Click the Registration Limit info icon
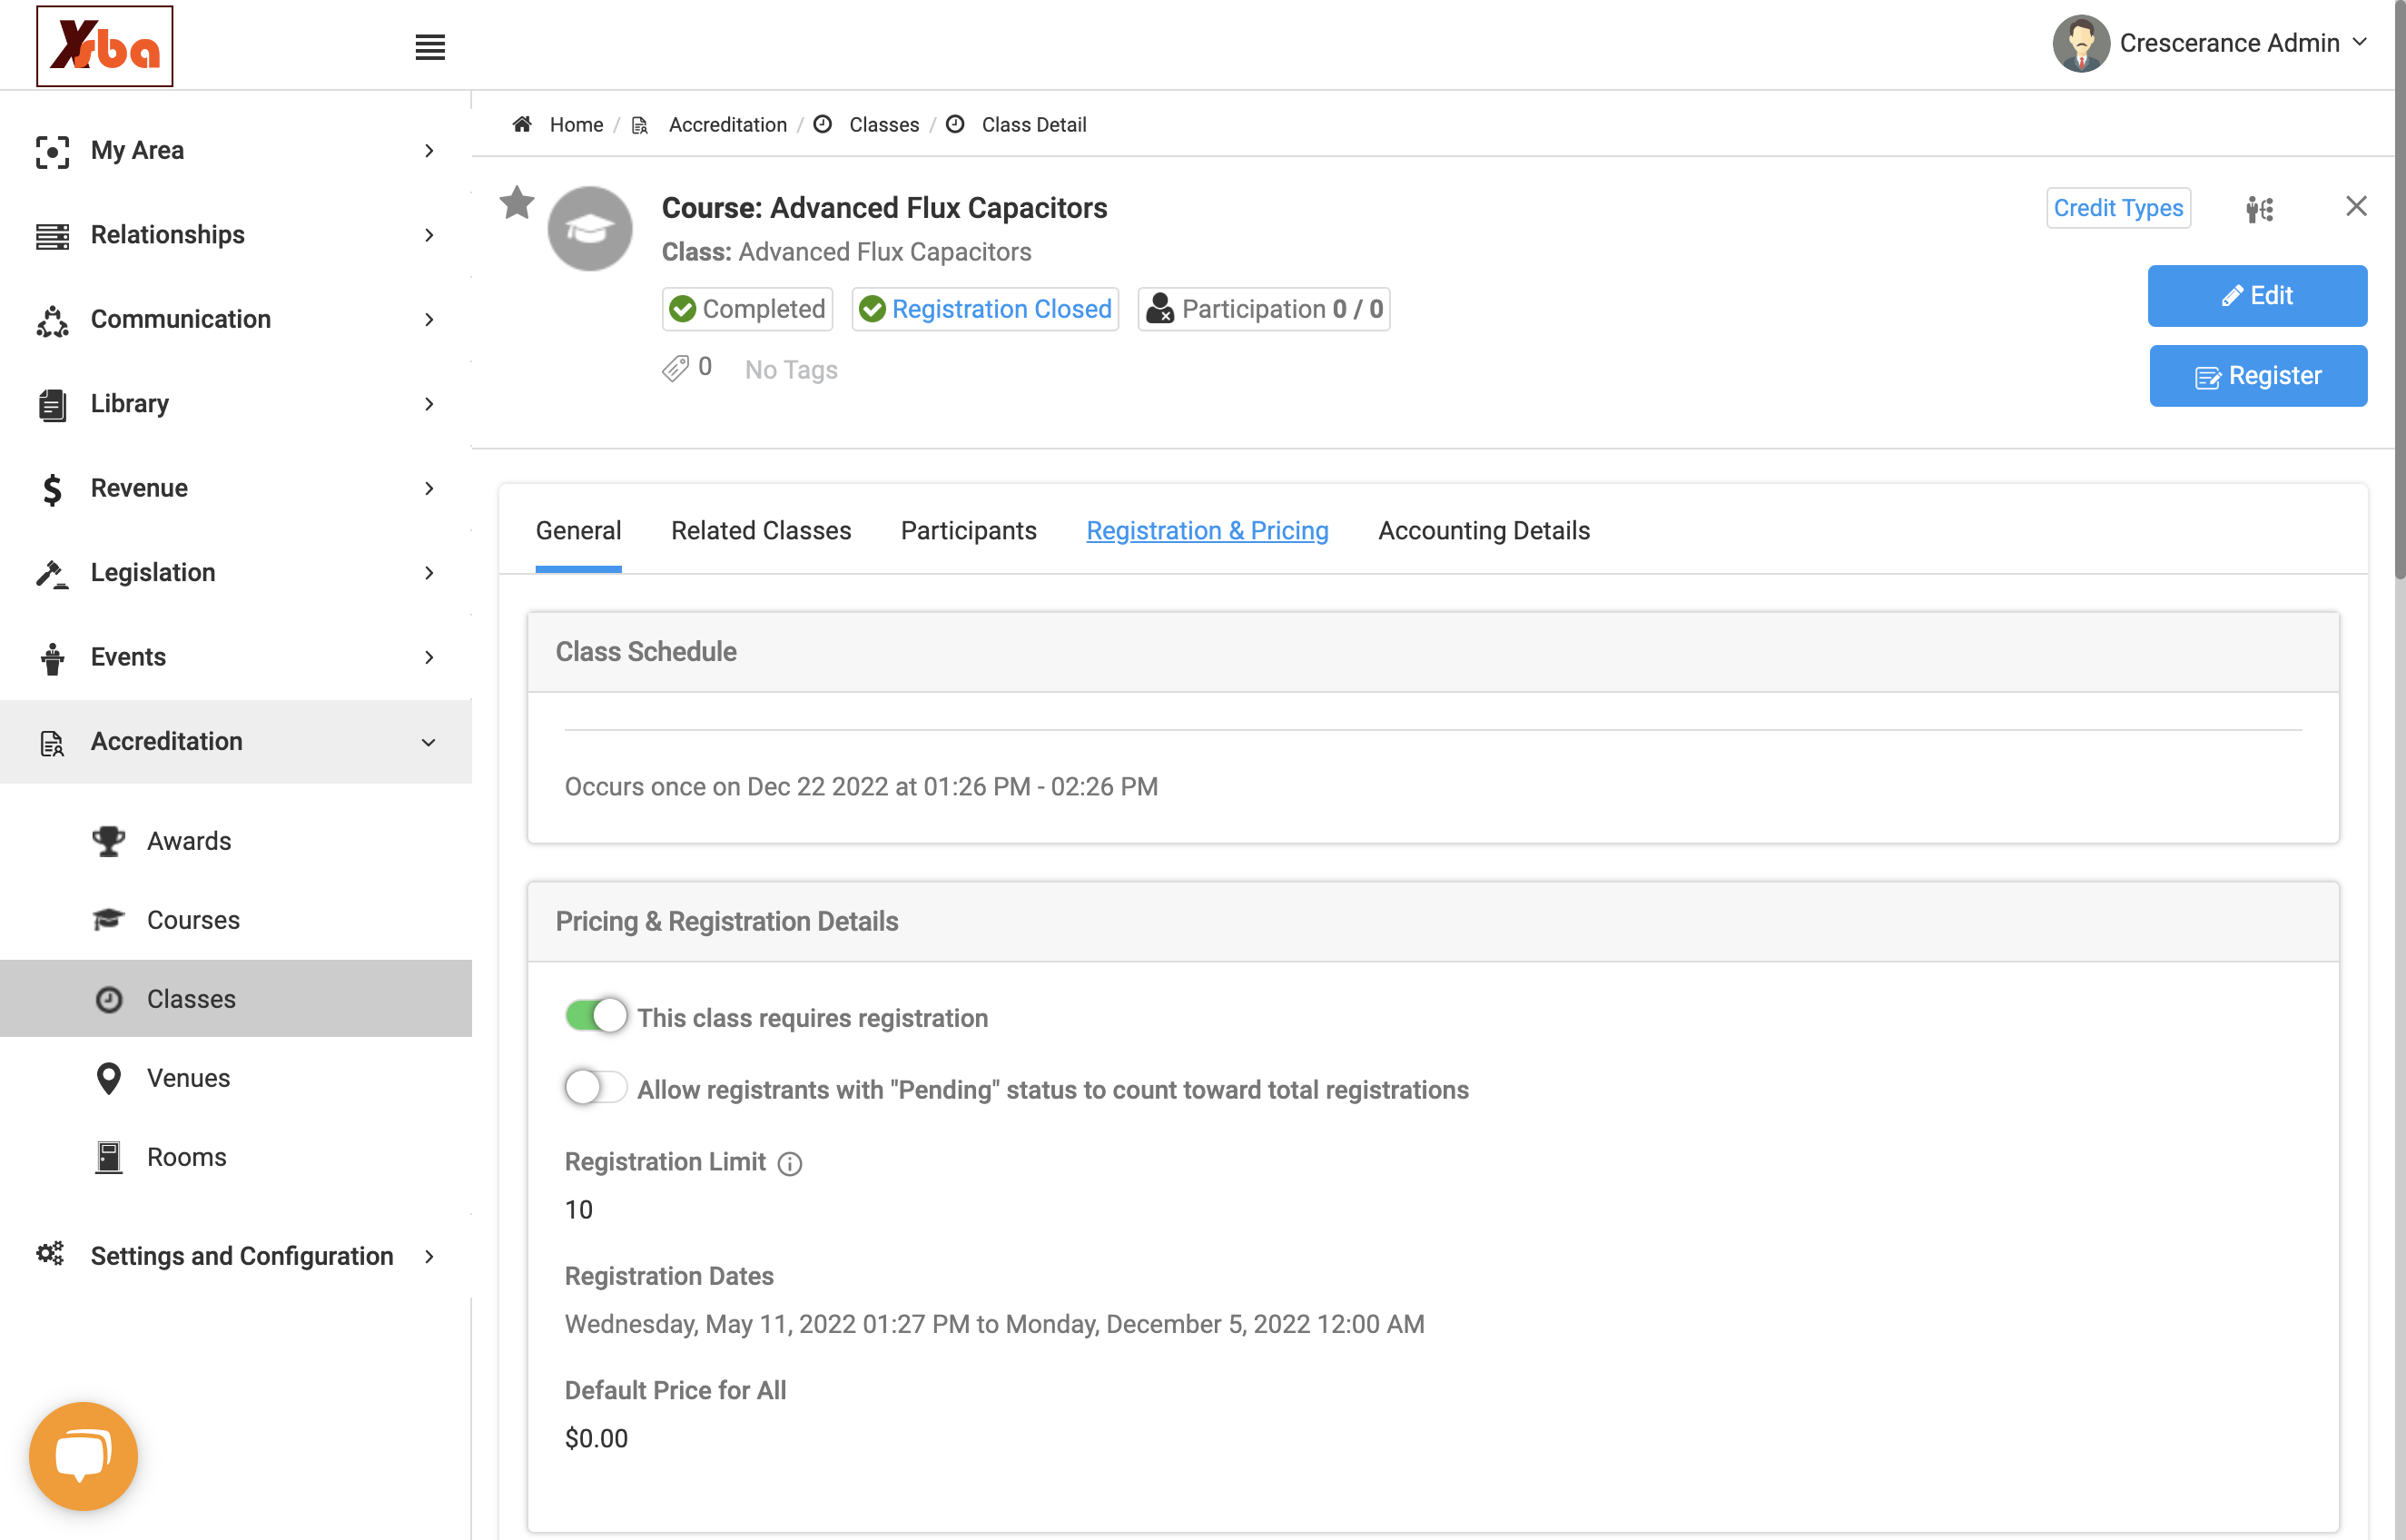2406x1540 pixels. (790, 1163)
